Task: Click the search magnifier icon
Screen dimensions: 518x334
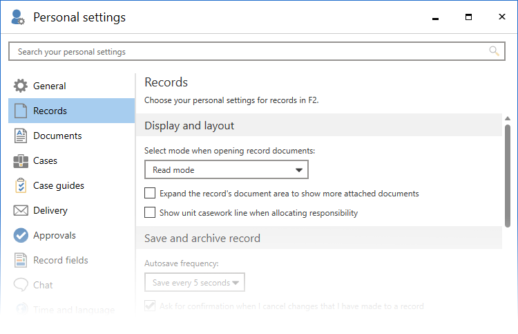Action: point(494,51)
